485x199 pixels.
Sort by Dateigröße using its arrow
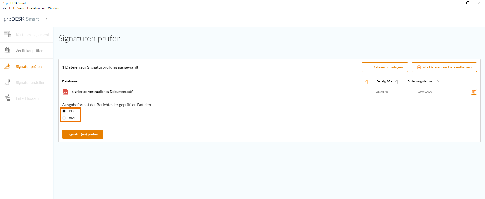pyautogui.click(x=397, y=81)
